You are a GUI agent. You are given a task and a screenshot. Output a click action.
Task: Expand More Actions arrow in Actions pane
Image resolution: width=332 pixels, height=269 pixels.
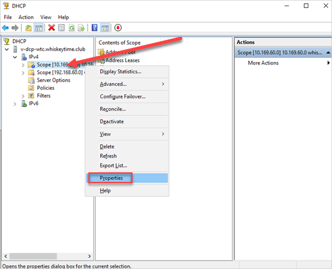pyautogui.click(x=328, y=63)
